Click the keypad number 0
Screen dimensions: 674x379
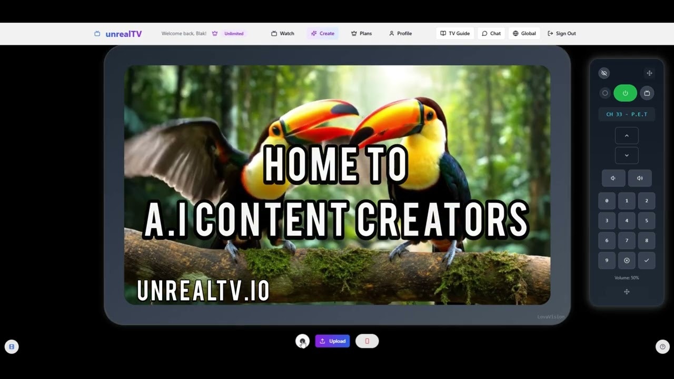pyautogui.click(x=607, y=201)
